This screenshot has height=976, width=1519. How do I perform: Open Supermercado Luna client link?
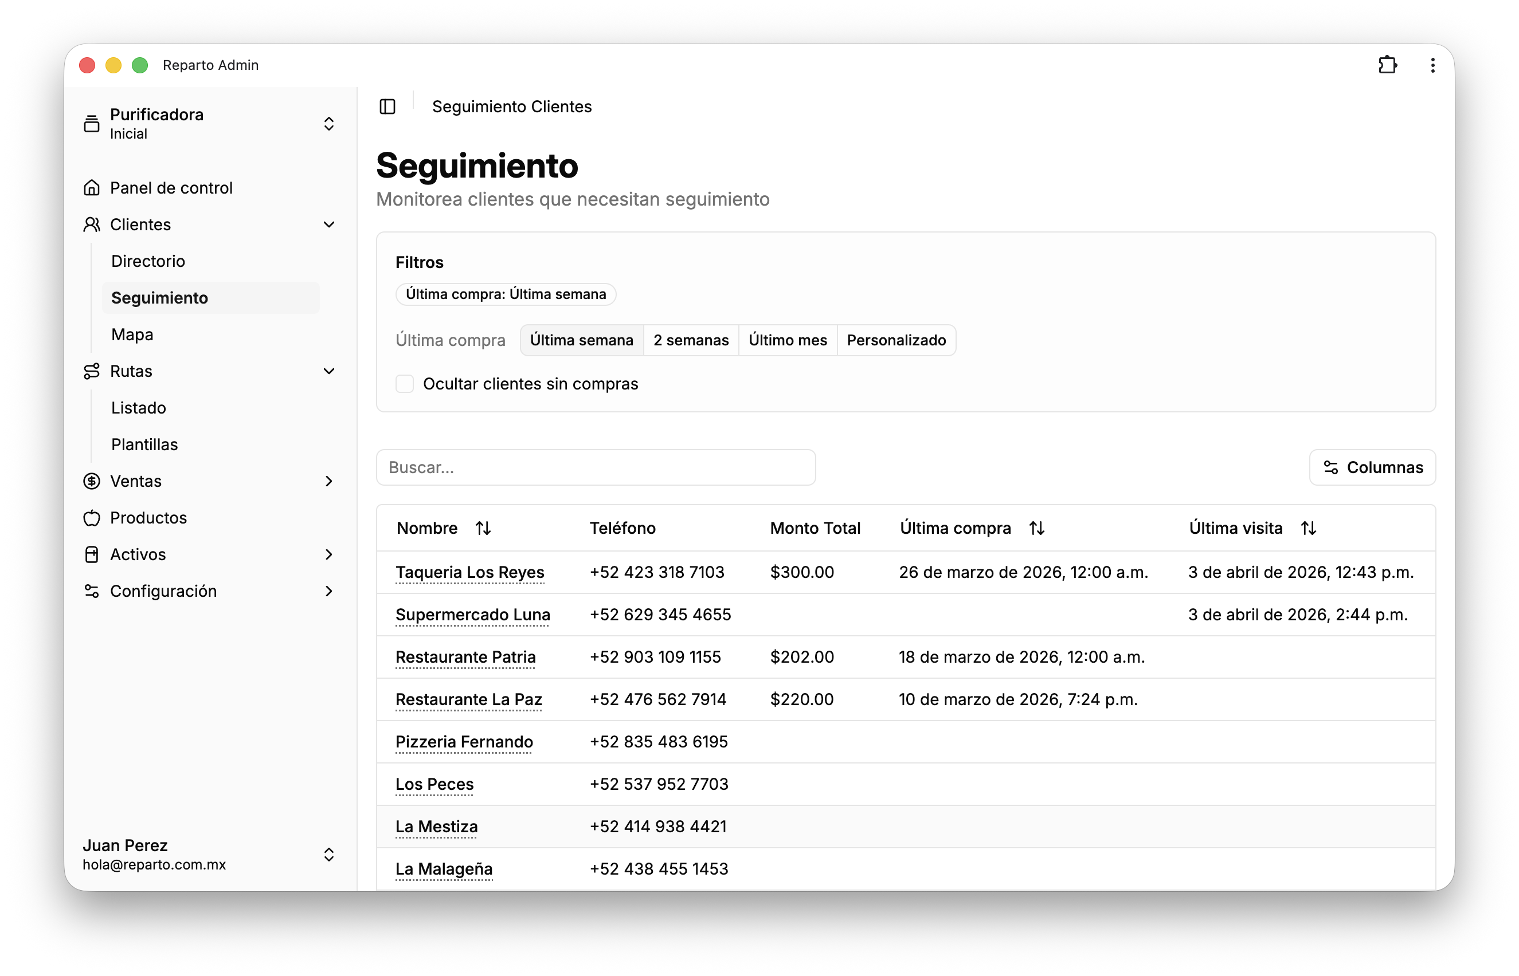click(x=472, y=615)
